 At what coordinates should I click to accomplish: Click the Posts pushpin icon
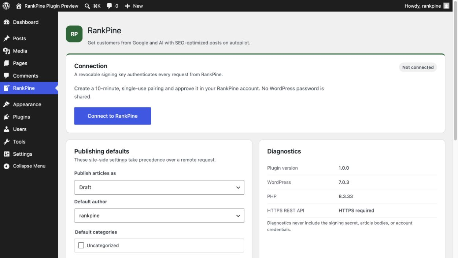point(7,38)
